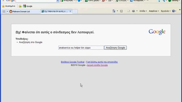Switch to the Malware Domain List tab

[25, 11]
